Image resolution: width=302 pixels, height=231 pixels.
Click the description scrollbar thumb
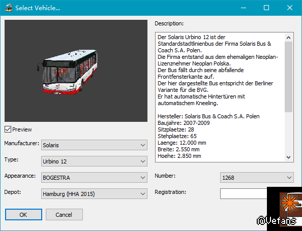click(x=288, y=77)
